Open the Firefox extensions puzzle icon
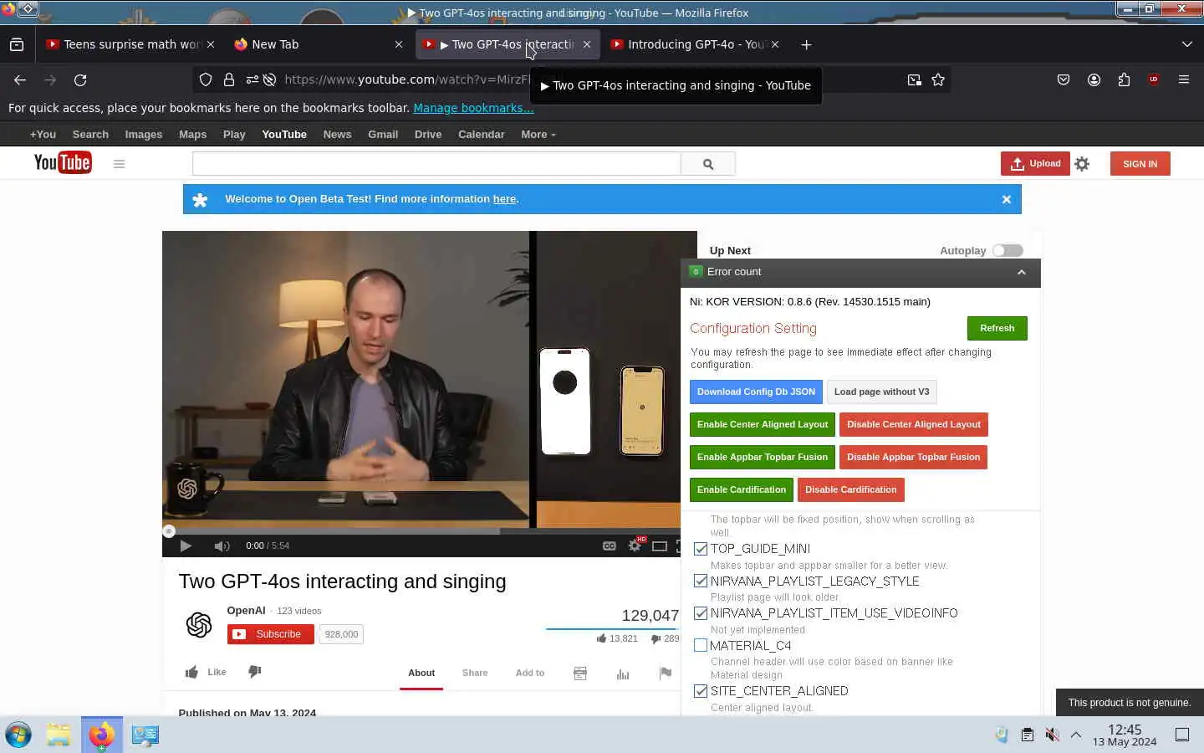1204x753 pixels. [1124, 79]
